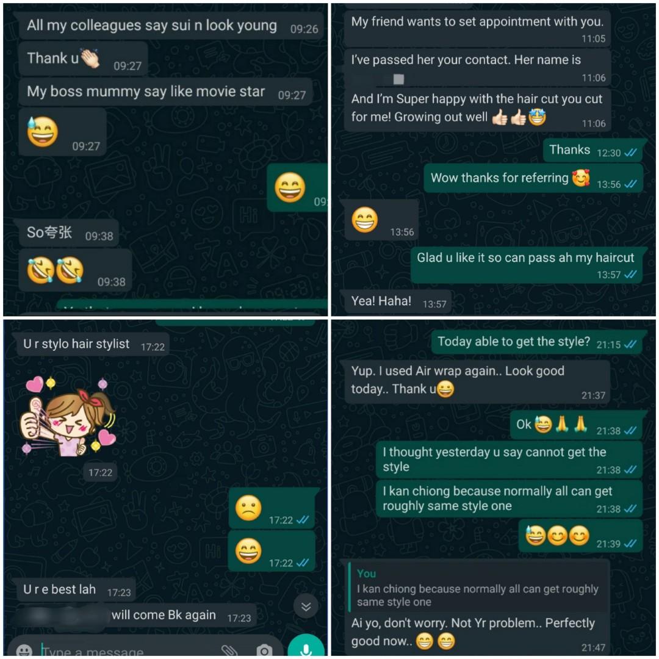Jump to latest with double-chevron down button
Image resolution: width=659 pixels, height=659 pixels.
pyautogui.click(x=306, y=606)
